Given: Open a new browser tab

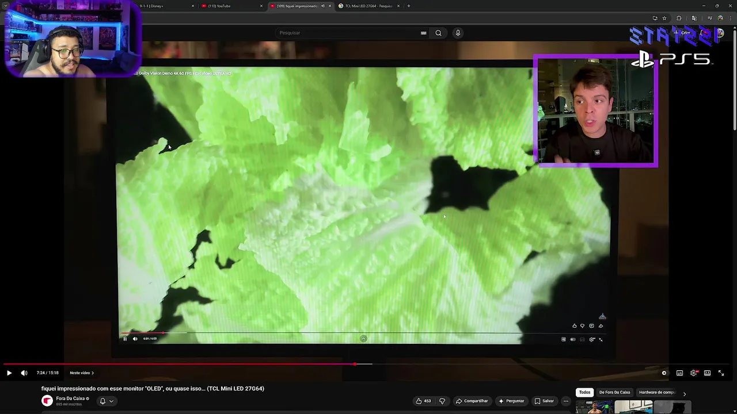Looking at the screenshot, I should pyautogui.click(x=409, y=6).
